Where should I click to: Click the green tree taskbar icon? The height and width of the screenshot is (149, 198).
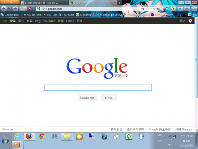coord(129,137)
